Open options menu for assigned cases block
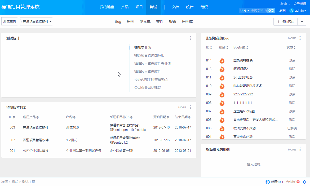The height and width of the screenshot is (186, 310). click(300, 149)
